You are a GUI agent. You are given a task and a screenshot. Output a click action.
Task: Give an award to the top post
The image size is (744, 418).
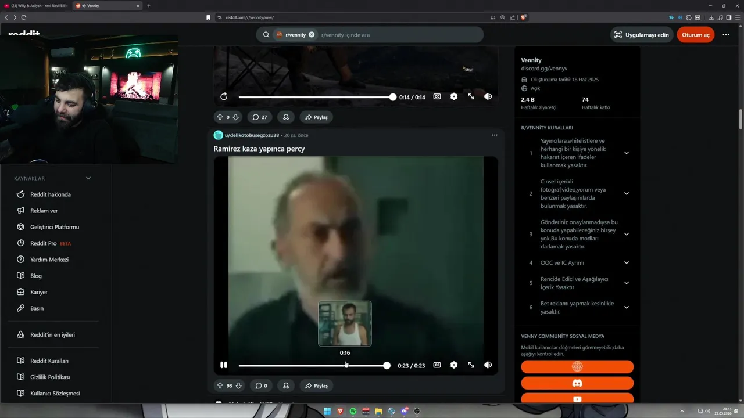[286, 117]
